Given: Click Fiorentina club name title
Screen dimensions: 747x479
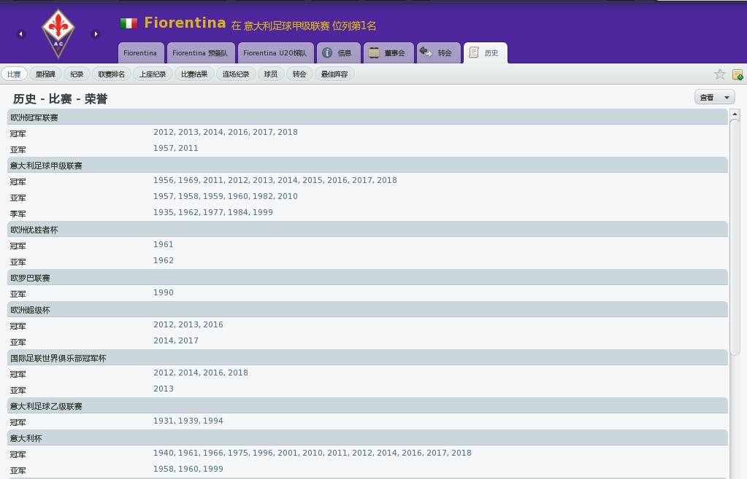Looking at the screenshot, I should pos(185,23).
